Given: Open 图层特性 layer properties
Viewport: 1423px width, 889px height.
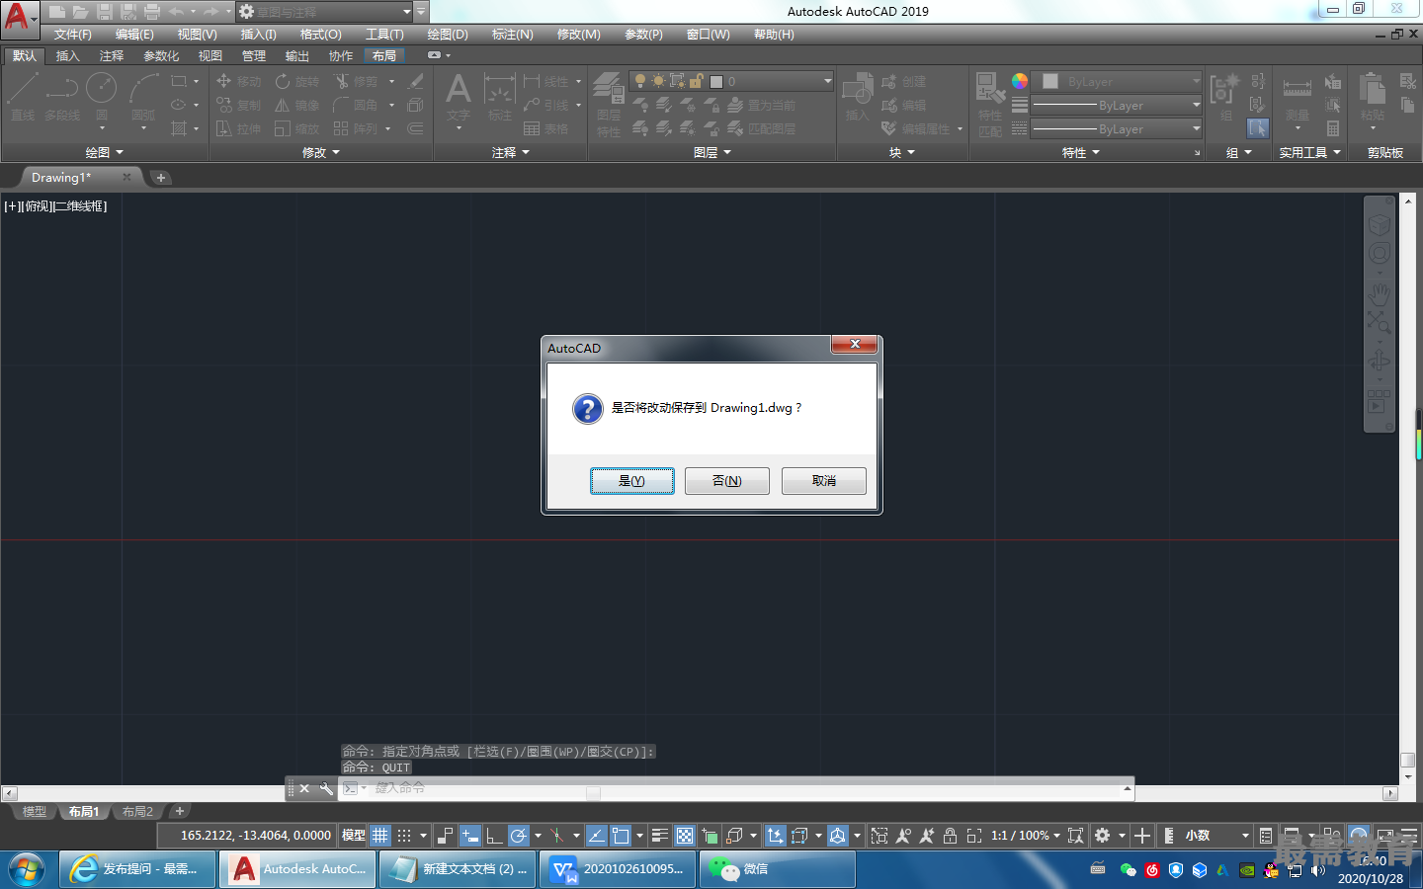Looking at the screenshot, I should coord(609,104).
